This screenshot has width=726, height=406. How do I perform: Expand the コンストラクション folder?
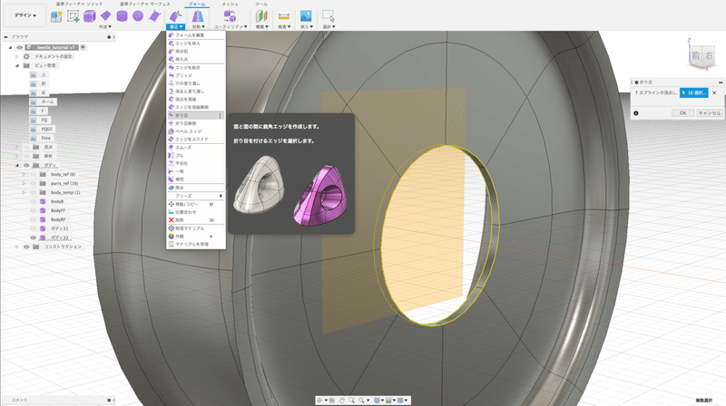pos(17,246)
